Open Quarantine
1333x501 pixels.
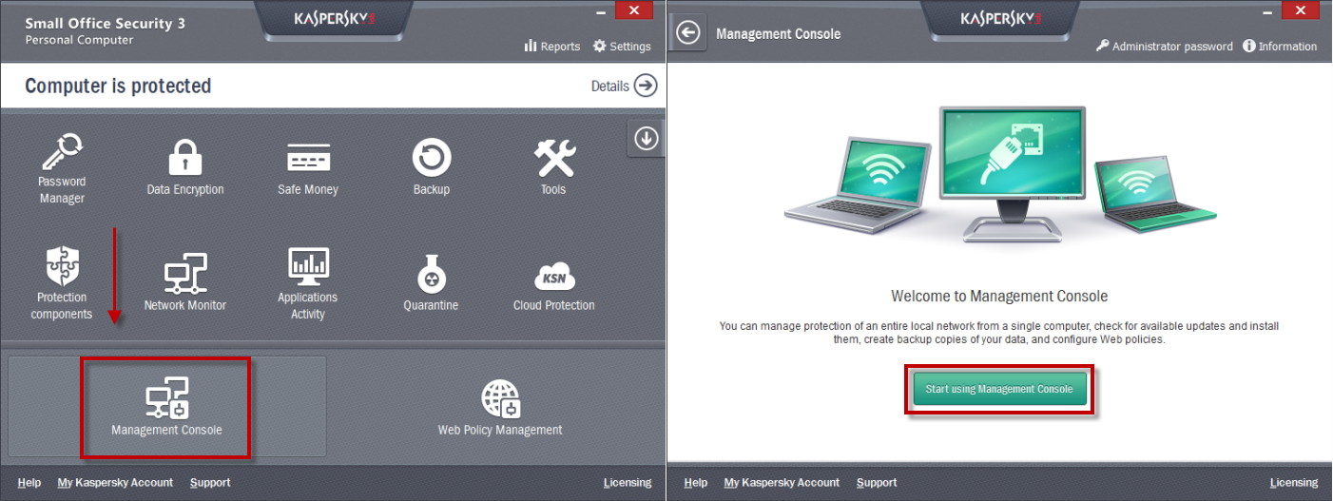click(x=432, y=283)
